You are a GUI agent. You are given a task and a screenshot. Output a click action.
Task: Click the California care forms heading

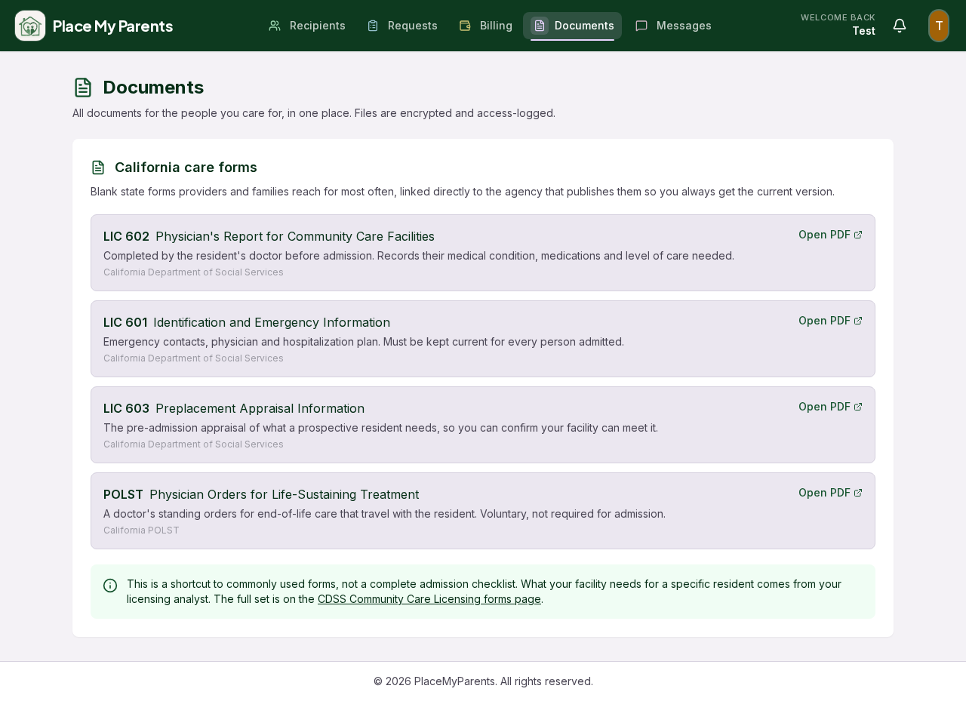coord(186,168)
